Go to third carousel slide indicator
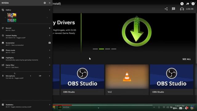197x111 pixels. click(107, 49)
